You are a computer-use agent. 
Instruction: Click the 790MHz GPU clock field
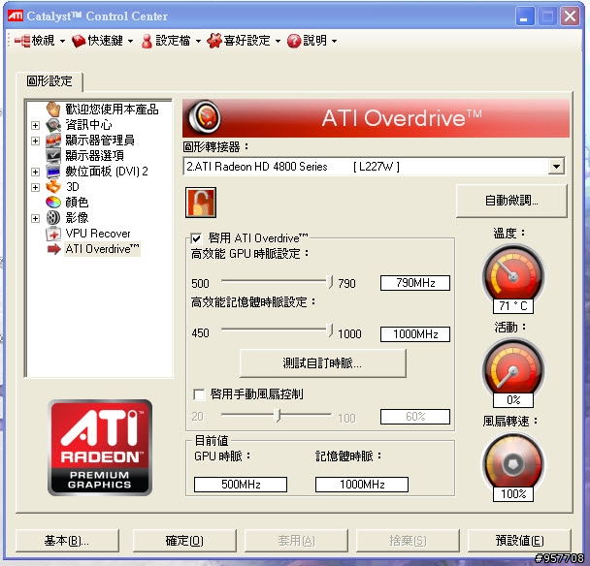click(x=415, y=283)
